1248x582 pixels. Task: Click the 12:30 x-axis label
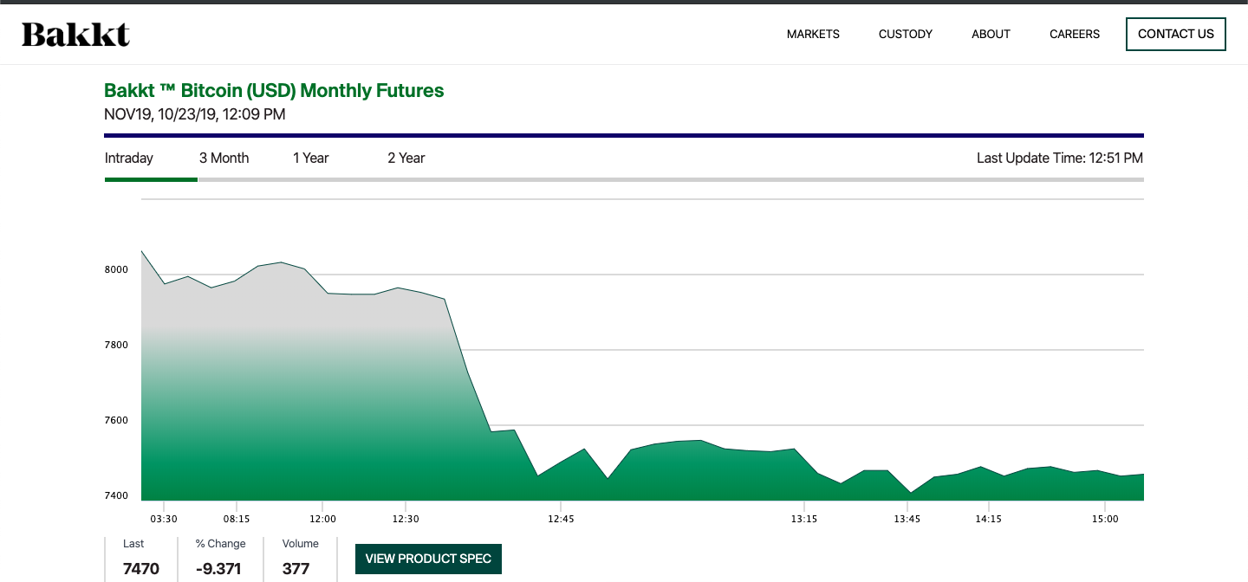406,519
